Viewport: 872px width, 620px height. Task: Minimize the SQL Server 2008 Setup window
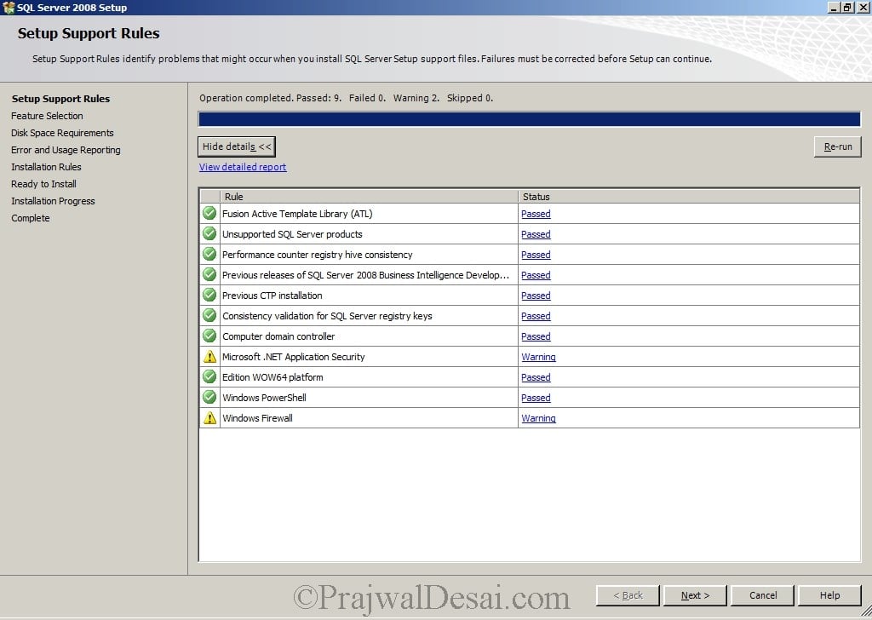[834, 7]
